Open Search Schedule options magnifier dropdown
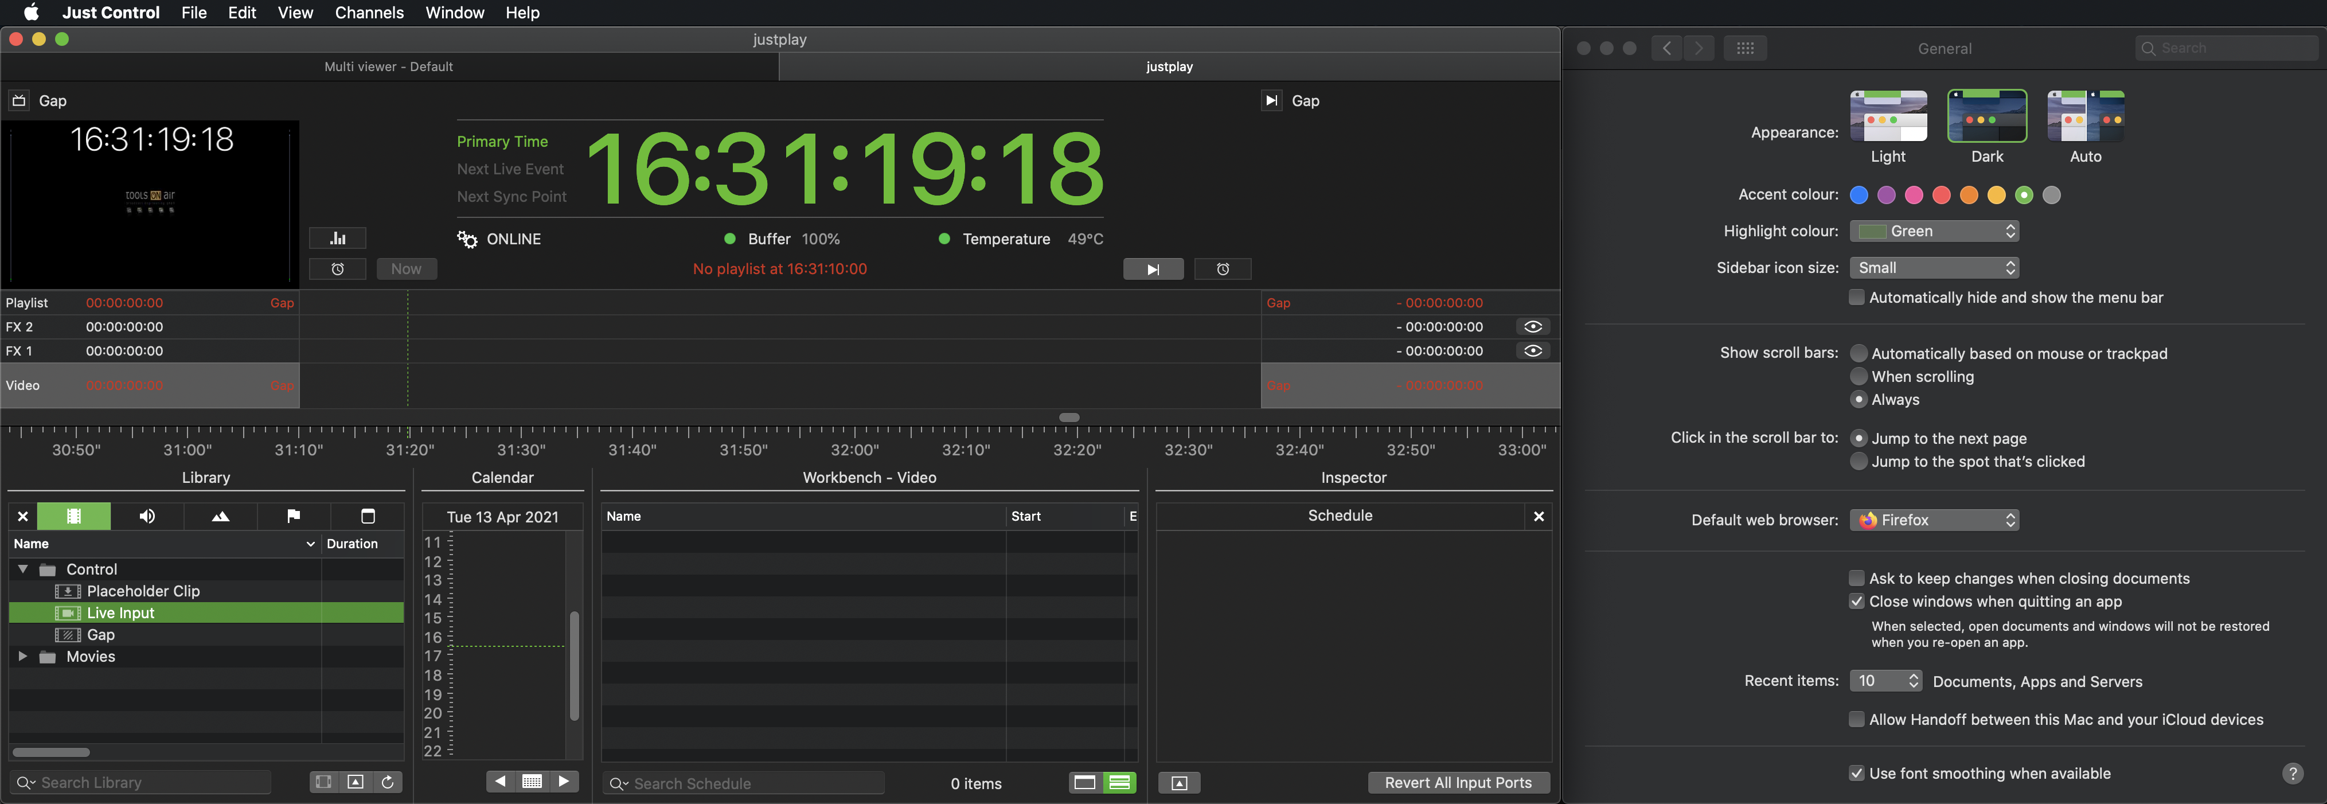Image resolution: width=2327 pixels, height=804 pixels. (619, 784)
